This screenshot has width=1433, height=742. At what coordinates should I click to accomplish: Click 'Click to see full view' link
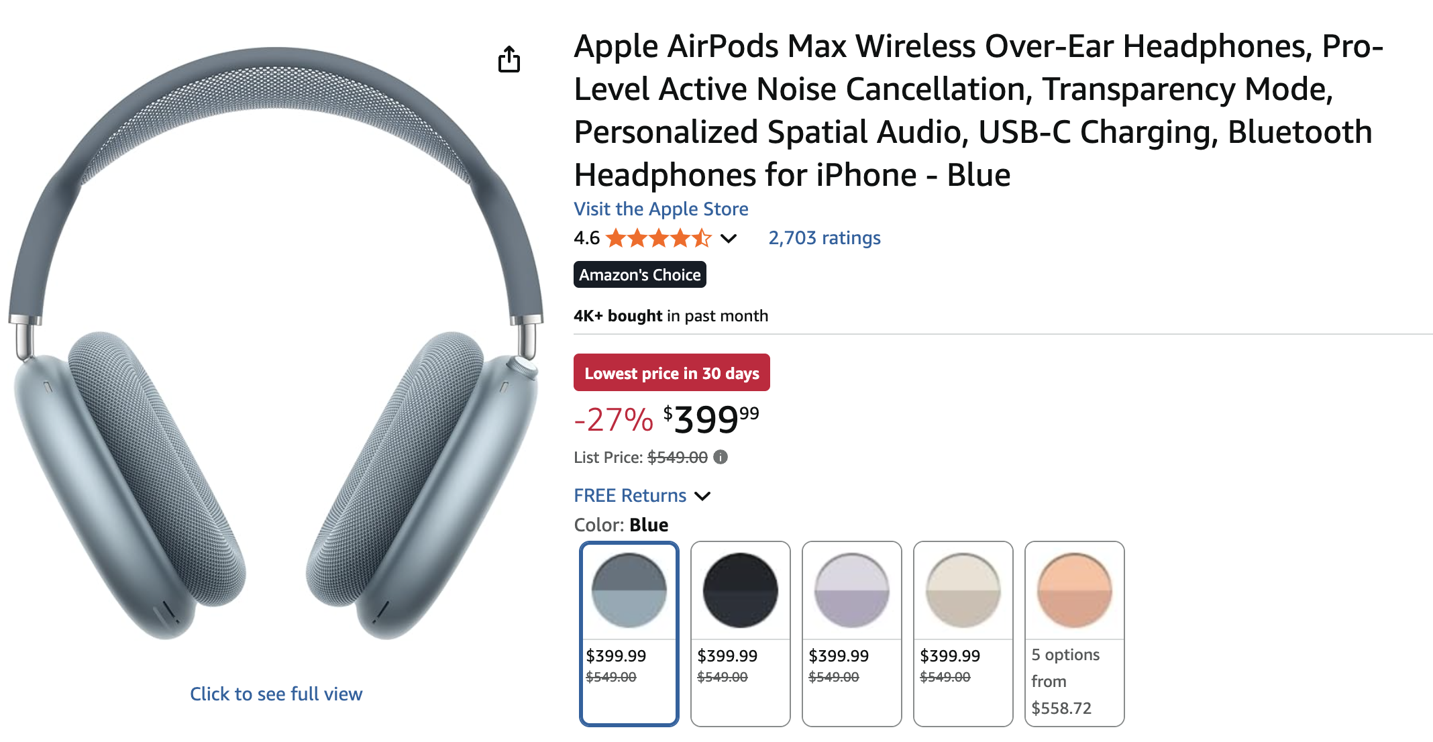[x=276, y=694]
